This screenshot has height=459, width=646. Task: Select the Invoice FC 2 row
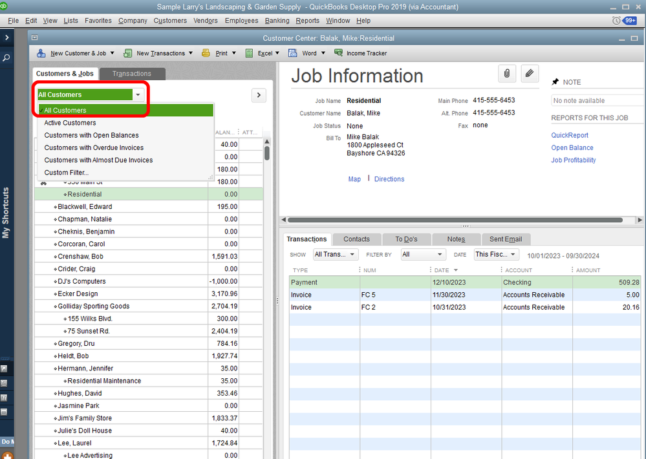click(x=465, y=307)
